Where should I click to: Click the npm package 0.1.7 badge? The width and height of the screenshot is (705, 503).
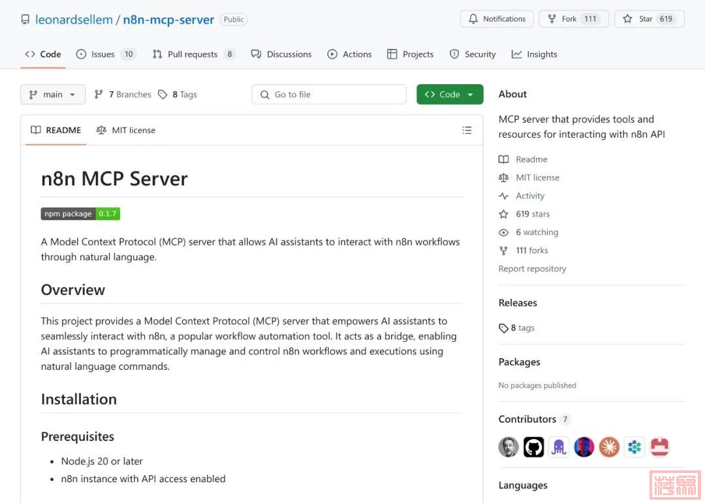pos(80,214)
